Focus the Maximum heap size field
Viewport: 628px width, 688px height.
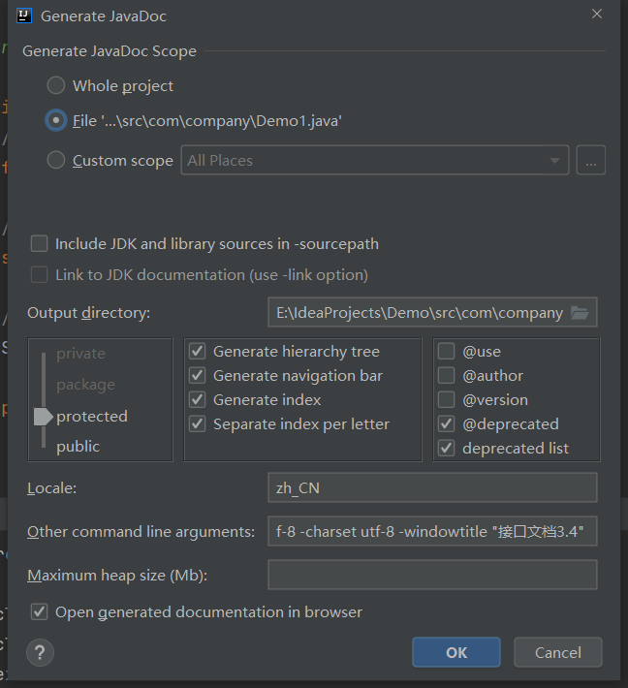pos(432,575)
